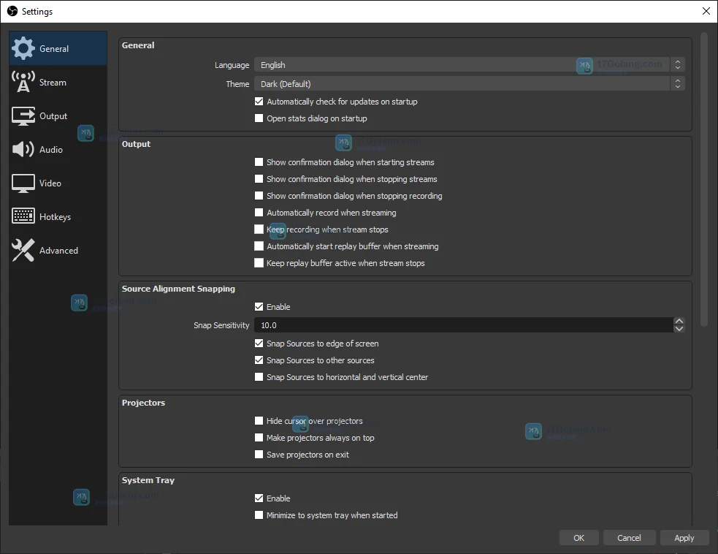Toggle snap sources to other sources
Viewport: 718px width, 554px height.
coord(259,360)
